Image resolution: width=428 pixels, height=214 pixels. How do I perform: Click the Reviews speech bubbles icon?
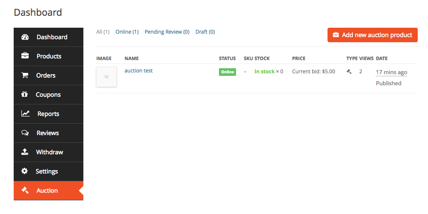point(25,133)
